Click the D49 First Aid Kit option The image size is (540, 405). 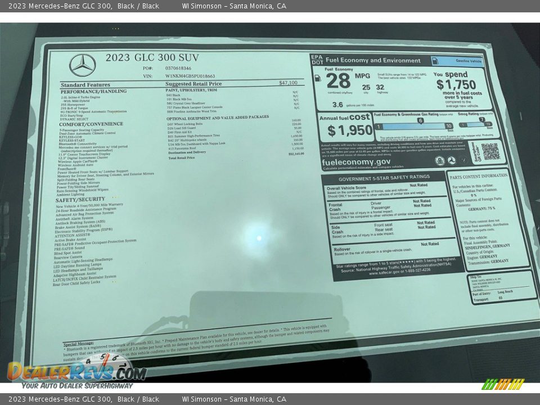coord(180,132)
